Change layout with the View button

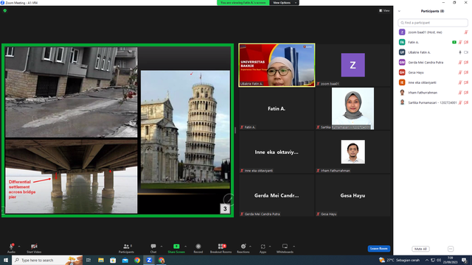[x=384, y=10]
